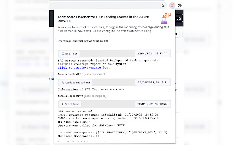Click the Teamscale flask logo in popup
233x145 pixels.
click(166, 18)
